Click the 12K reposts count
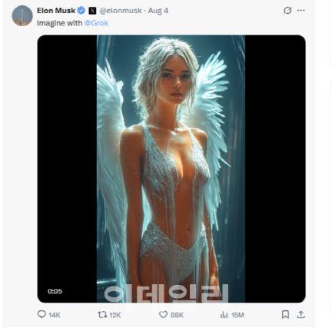The width and height of the screenshot is (332, 328). [x=115, y=315]
